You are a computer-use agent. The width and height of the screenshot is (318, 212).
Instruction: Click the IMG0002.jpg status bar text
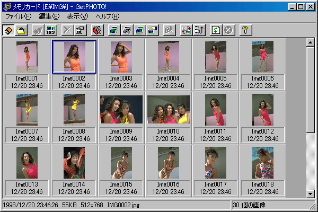(x=123, y=205)
